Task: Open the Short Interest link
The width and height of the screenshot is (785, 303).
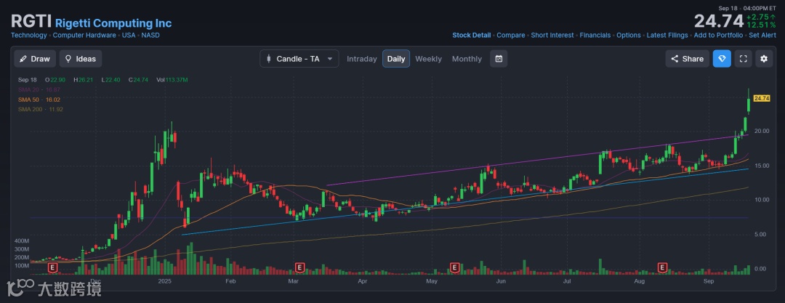Action: click(x=551, y=35)
